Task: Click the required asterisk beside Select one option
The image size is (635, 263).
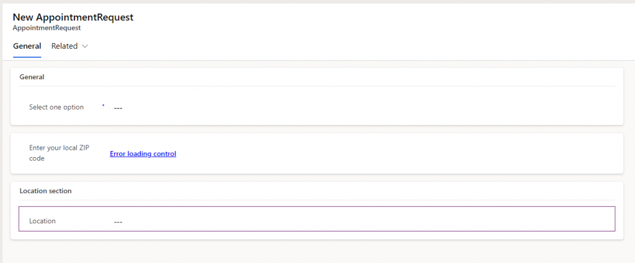Action: [103, 106]
